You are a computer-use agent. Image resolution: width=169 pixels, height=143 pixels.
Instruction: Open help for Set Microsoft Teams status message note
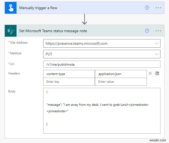[147, 31]
